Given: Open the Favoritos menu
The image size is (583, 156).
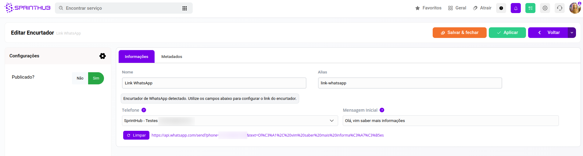Looking at the screenshot, I should point(428,8).
